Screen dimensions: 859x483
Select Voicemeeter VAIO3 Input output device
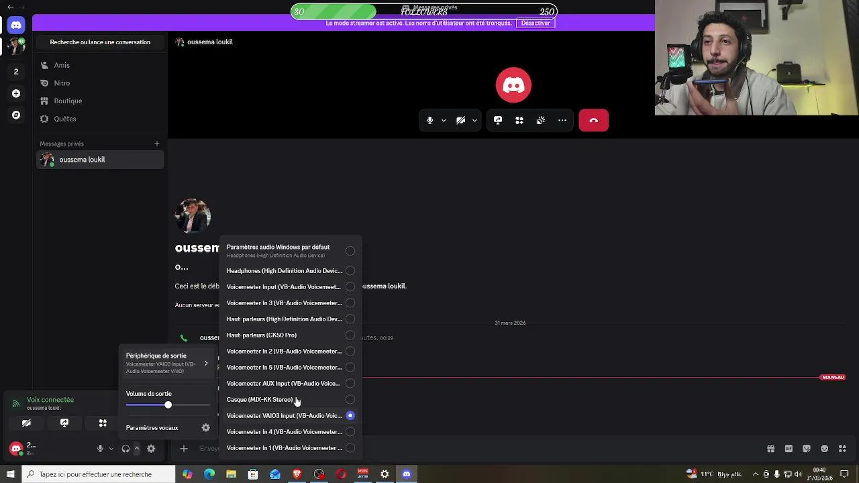291,416
